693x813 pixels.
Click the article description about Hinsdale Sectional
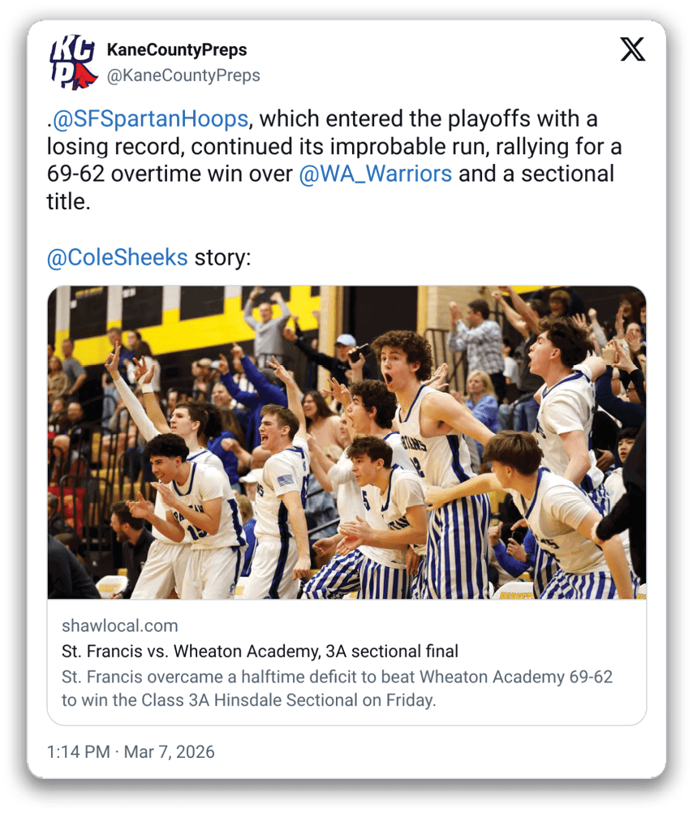click(337, 689)
